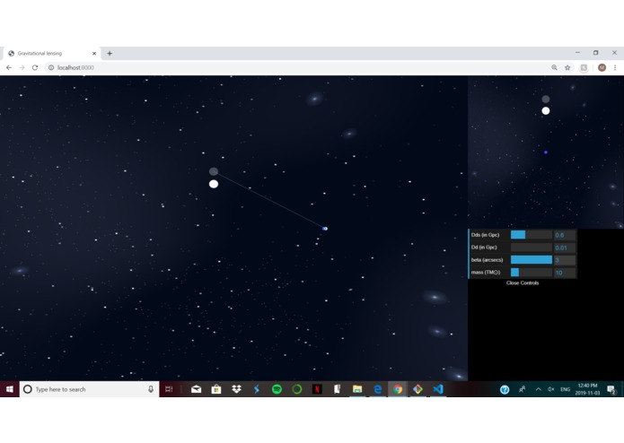The height and width of the screenshot is (443, 624).
Task: Click Close Controls button
Action: click(523, 282)
